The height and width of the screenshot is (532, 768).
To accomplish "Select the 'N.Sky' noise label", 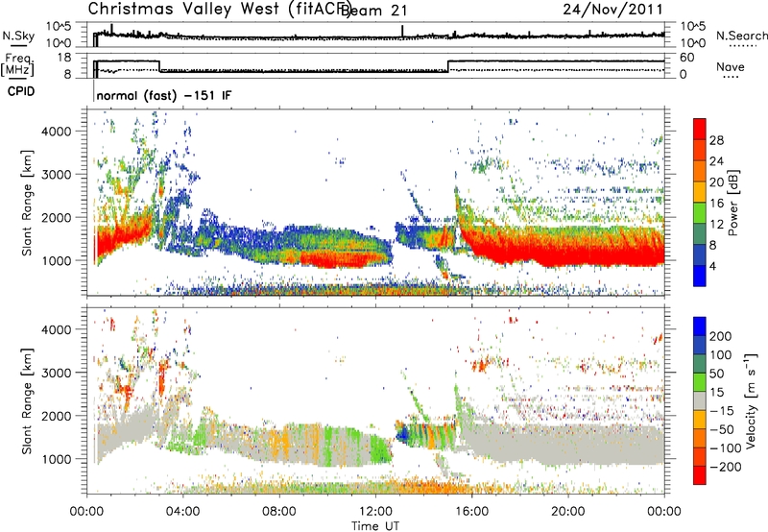I will [x=18, y=36].
